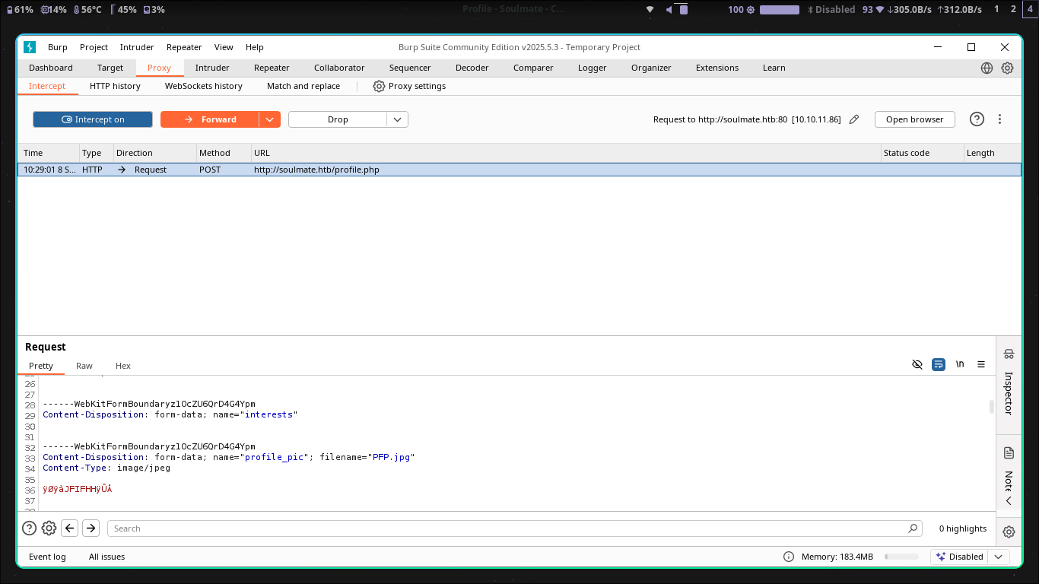
Task: Expand the kebab menu beside the help icon
Action: point(999,119)
